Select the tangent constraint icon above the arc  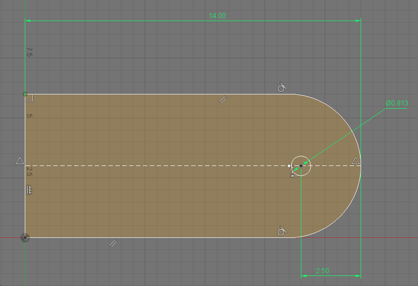coord(281,88)
